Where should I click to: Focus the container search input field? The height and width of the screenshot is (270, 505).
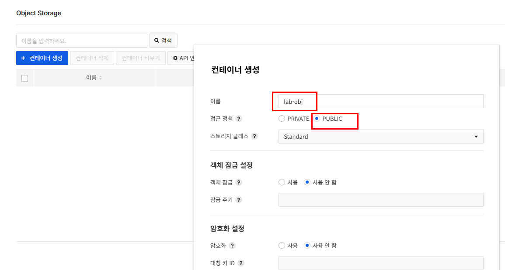tap(82, 41)
